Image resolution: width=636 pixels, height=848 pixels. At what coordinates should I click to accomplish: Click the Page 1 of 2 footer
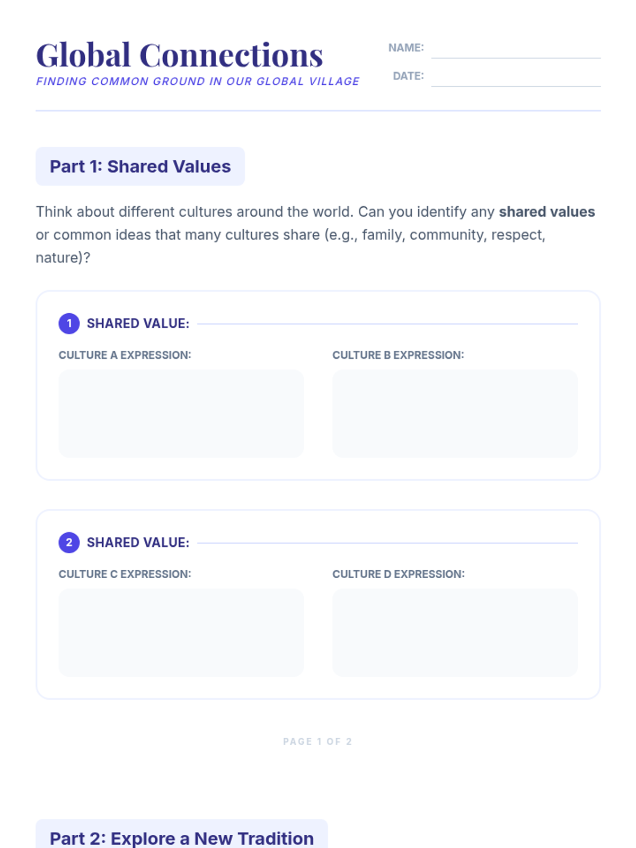317,741
